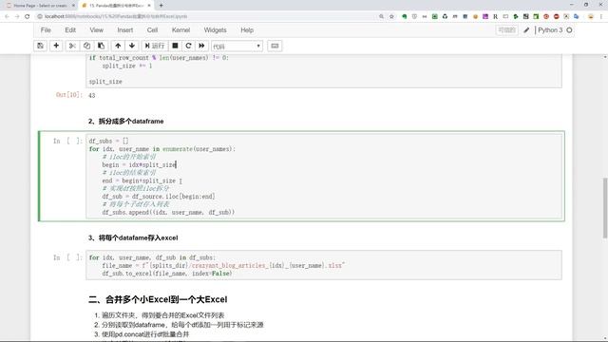This screenshot has height=342, width=608.
Task: Click the notebook vertical scrollbar thumb
Action: click(605, 207)
